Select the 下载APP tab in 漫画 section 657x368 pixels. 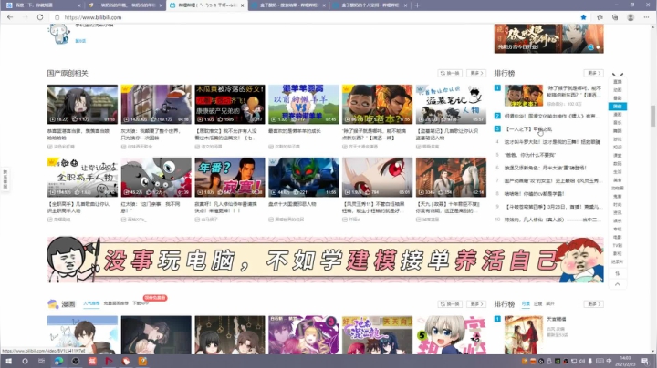point(141,303)
